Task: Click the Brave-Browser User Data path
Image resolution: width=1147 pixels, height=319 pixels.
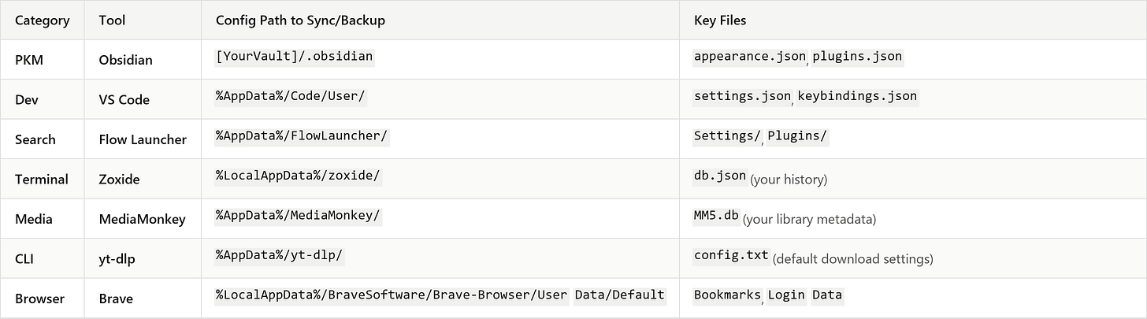Action: pyautogui.click(x=441, y=295)
